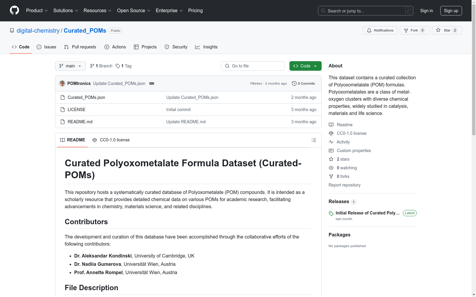This screenshot has height=297, width=476.
Task: Click the book icon beside Readme in About
Action: [x=331, y=125]
